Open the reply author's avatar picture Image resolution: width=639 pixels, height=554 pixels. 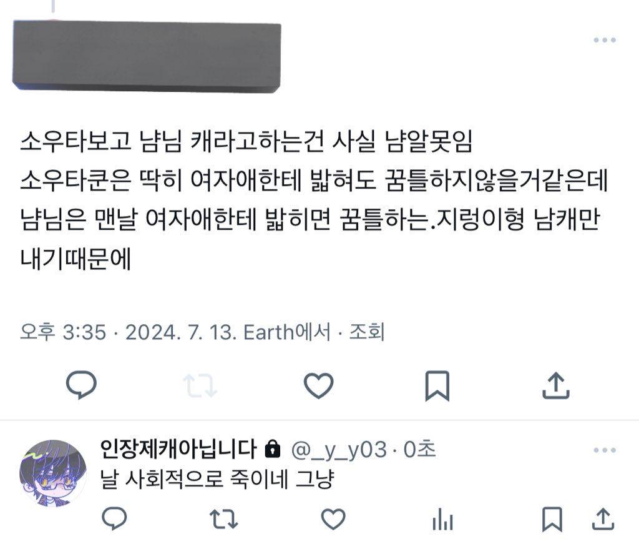coord(53,473)
